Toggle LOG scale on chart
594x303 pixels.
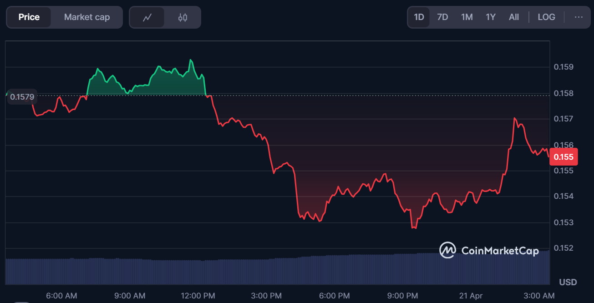point(546,17)
